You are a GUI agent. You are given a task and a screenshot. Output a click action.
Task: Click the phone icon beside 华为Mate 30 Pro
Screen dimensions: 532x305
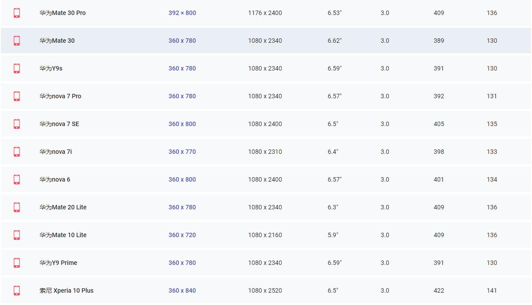pyautogui.click(x=17, y=13)
